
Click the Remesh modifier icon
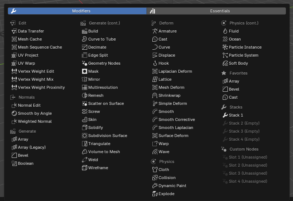85,95
